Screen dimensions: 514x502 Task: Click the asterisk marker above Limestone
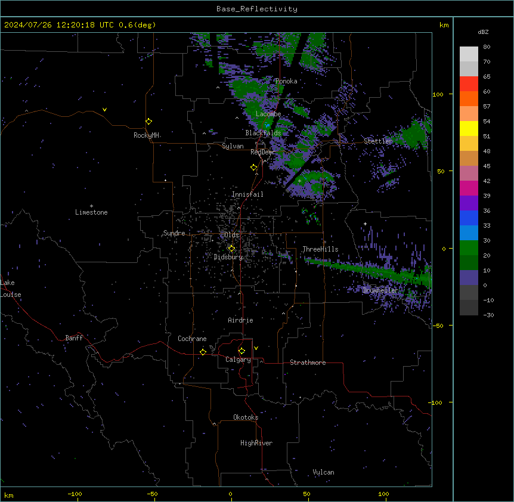(91, 206)
